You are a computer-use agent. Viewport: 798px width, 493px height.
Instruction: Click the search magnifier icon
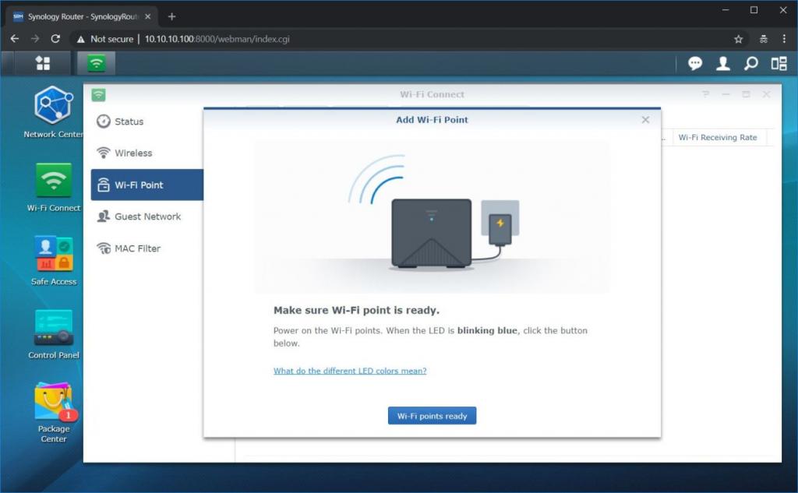[750, 64]
